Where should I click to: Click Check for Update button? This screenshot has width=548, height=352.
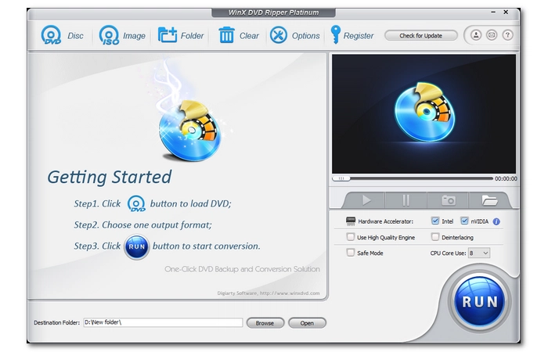(x=421, y=36)
